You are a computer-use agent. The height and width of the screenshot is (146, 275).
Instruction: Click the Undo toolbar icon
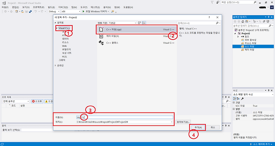coord(36,11)
